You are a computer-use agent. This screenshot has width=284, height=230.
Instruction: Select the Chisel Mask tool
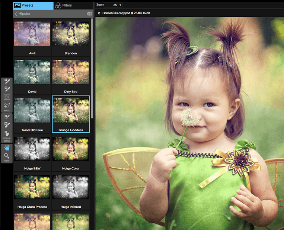click(7, 125)
